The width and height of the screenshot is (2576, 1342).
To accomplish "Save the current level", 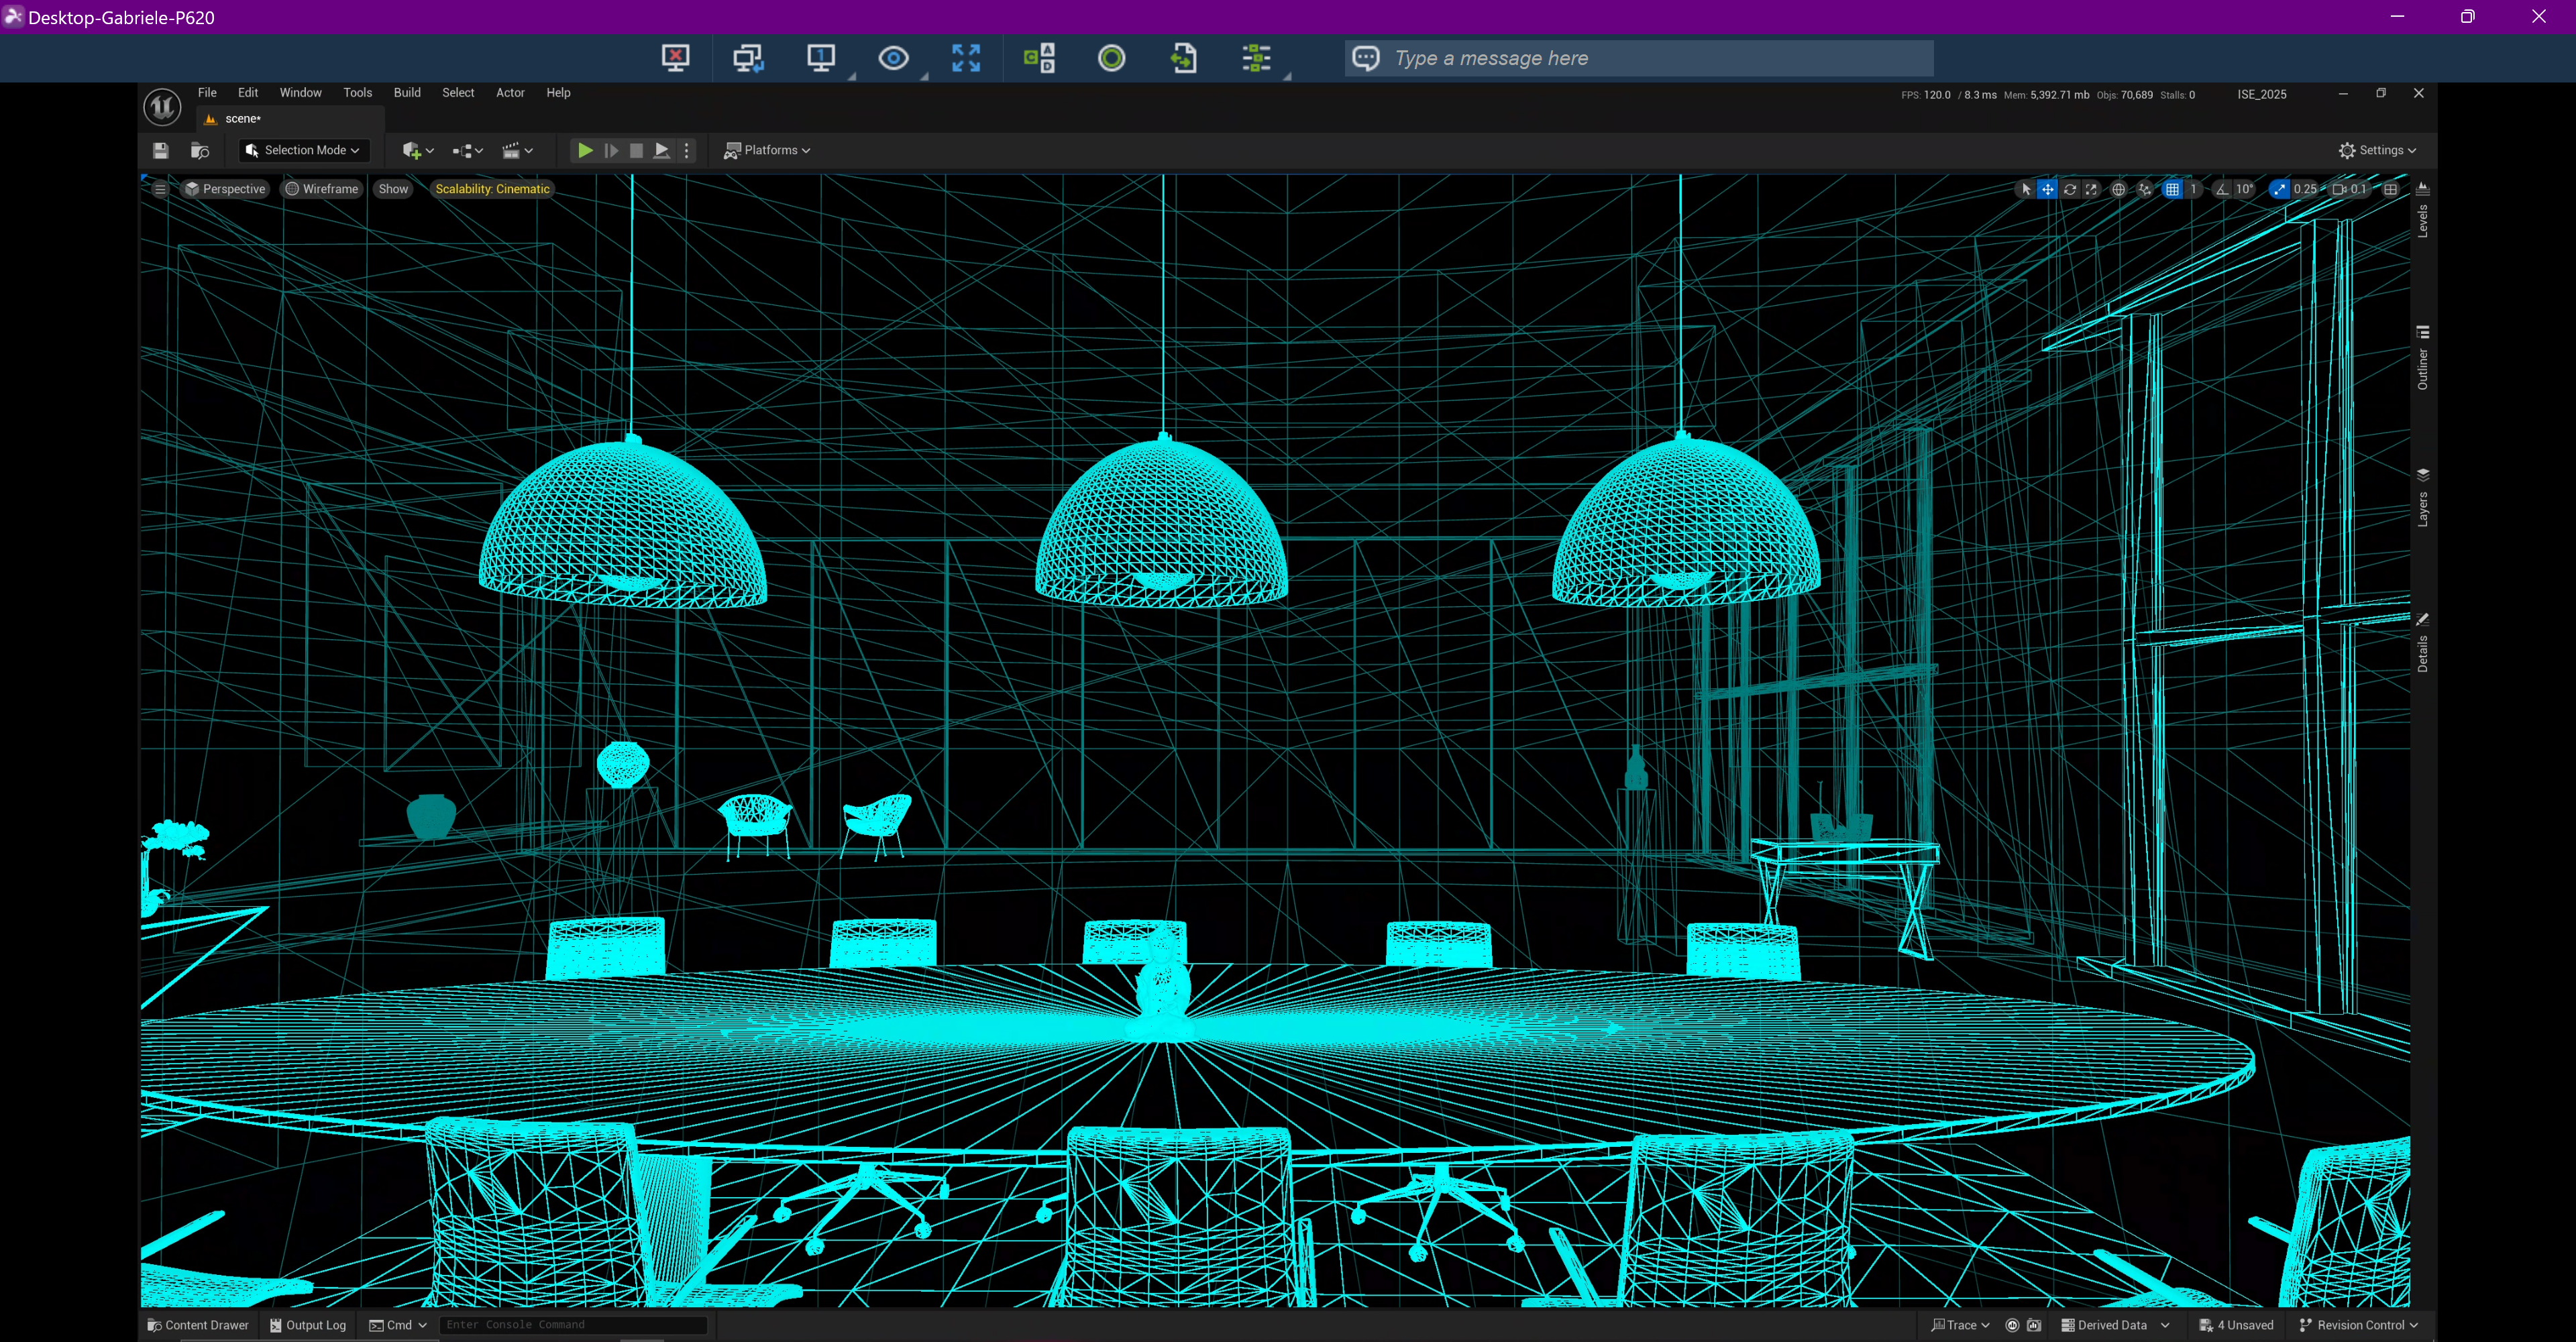I will point(160,150).
